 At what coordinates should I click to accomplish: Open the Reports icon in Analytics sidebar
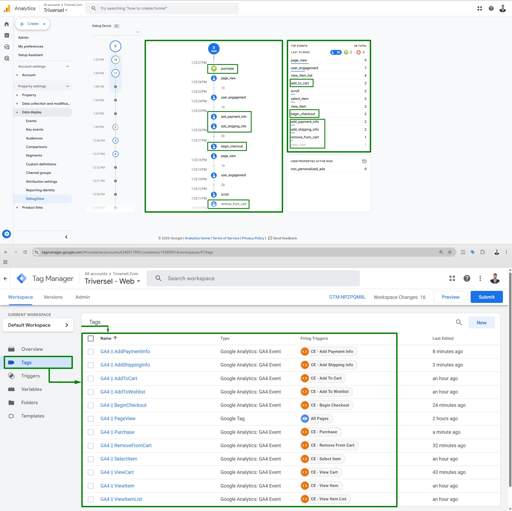[7, 36]
